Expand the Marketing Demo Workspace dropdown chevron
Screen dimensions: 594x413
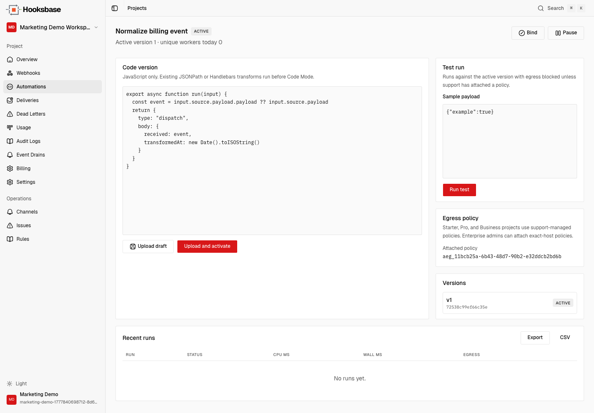pos(96,27)
